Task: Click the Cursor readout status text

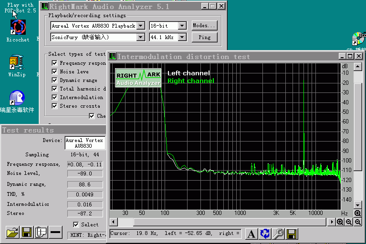Action: tap(175, 234)
